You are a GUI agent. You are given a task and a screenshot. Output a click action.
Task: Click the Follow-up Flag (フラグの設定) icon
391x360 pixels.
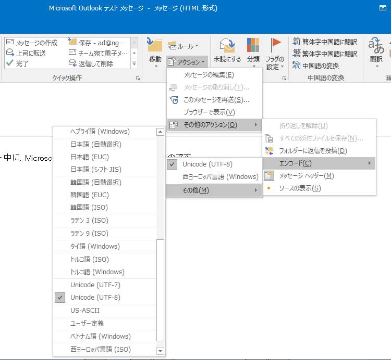point(275,47)
